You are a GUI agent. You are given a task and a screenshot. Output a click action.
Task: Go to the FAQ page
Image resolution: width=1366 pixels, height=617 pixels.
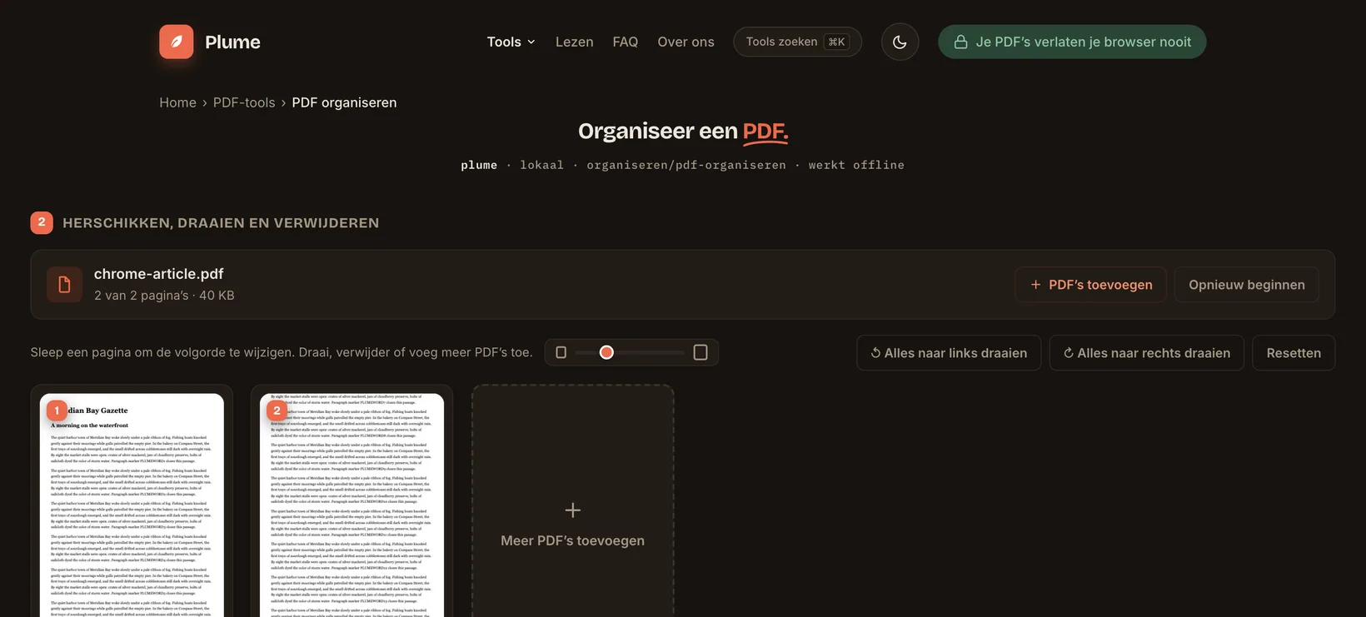[x=626, y=42]
